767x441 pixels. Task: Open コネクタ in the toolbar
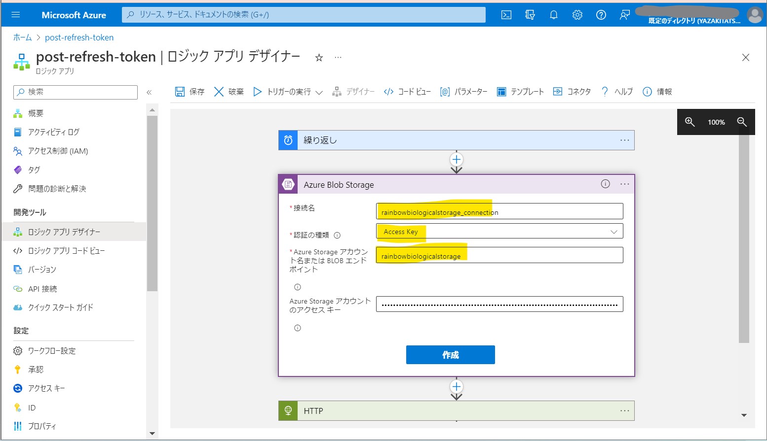point(572,92)
